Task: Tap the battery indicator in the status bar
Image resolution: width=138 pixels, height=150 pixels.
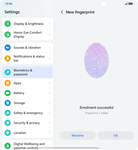Action: coord(131,4)
